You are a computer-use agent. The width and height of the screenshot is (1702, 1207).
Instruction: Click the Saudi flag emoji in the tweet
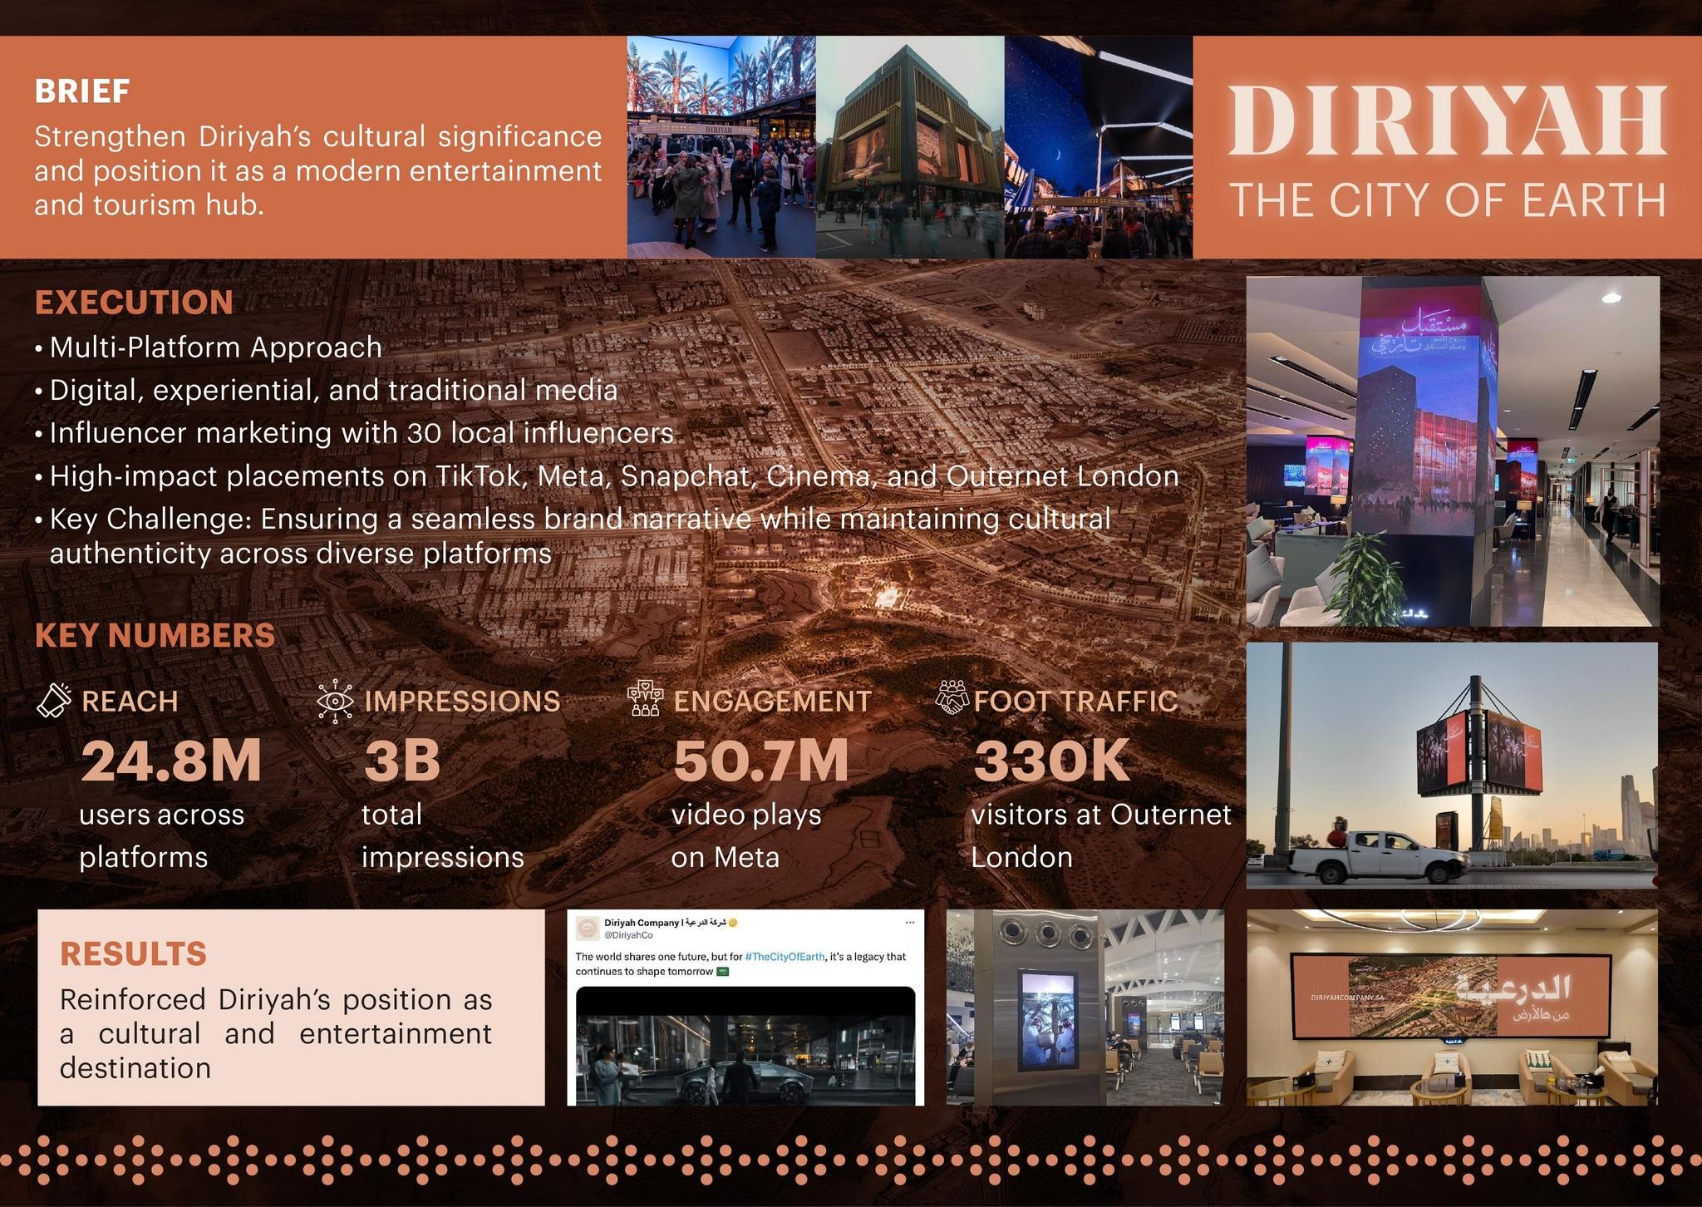(x=722, y=972)
